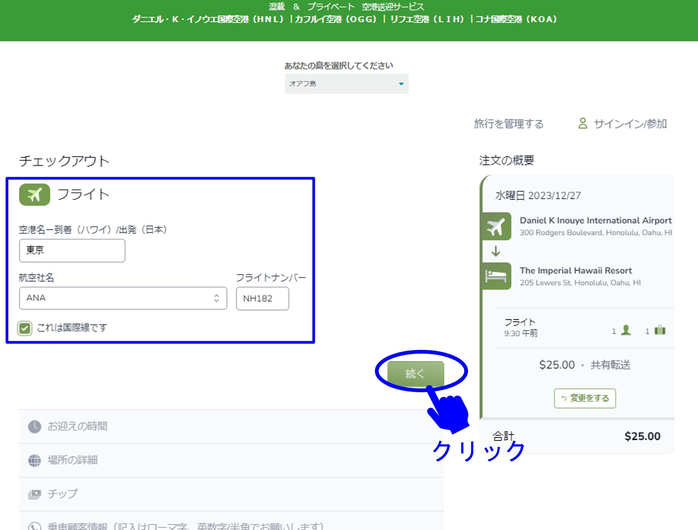Click the clock icon beside お迎えの時間
Viewport: 698px width, 530px height.
click(x=35, y=427)
